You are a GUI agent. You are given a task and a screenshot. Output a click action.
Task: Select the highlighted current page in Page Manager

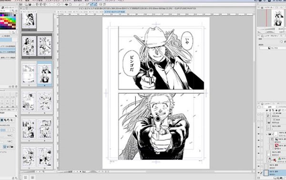coord(45,74)
